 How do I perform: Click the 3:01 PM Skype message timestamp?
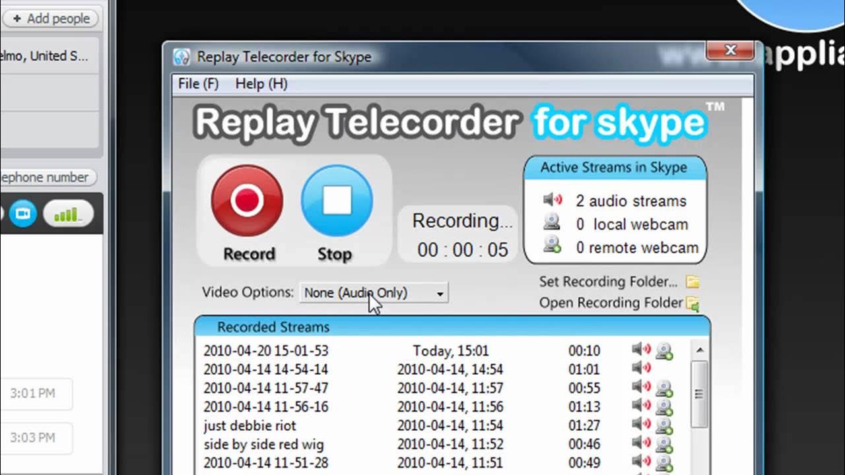point(32,393)
